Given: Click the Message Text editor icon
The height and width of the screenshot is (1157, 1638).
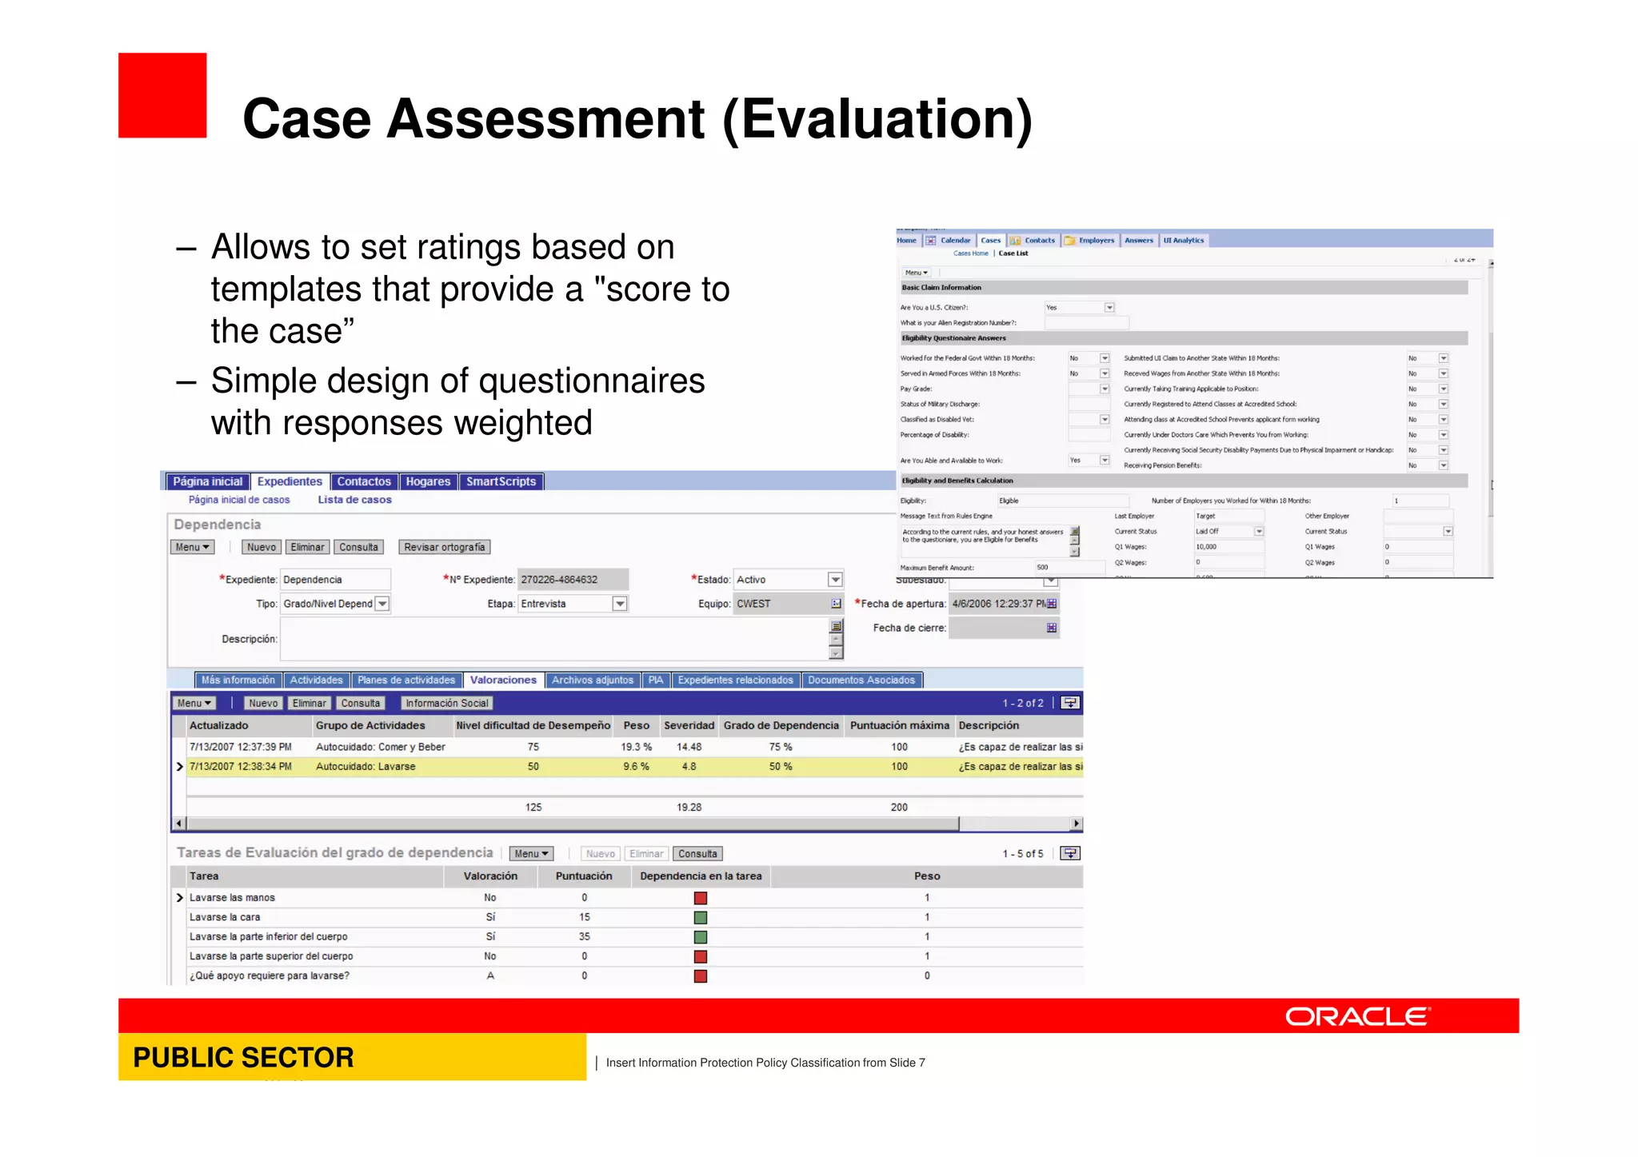Looking at the screenshot, I should pos(1074,532).
